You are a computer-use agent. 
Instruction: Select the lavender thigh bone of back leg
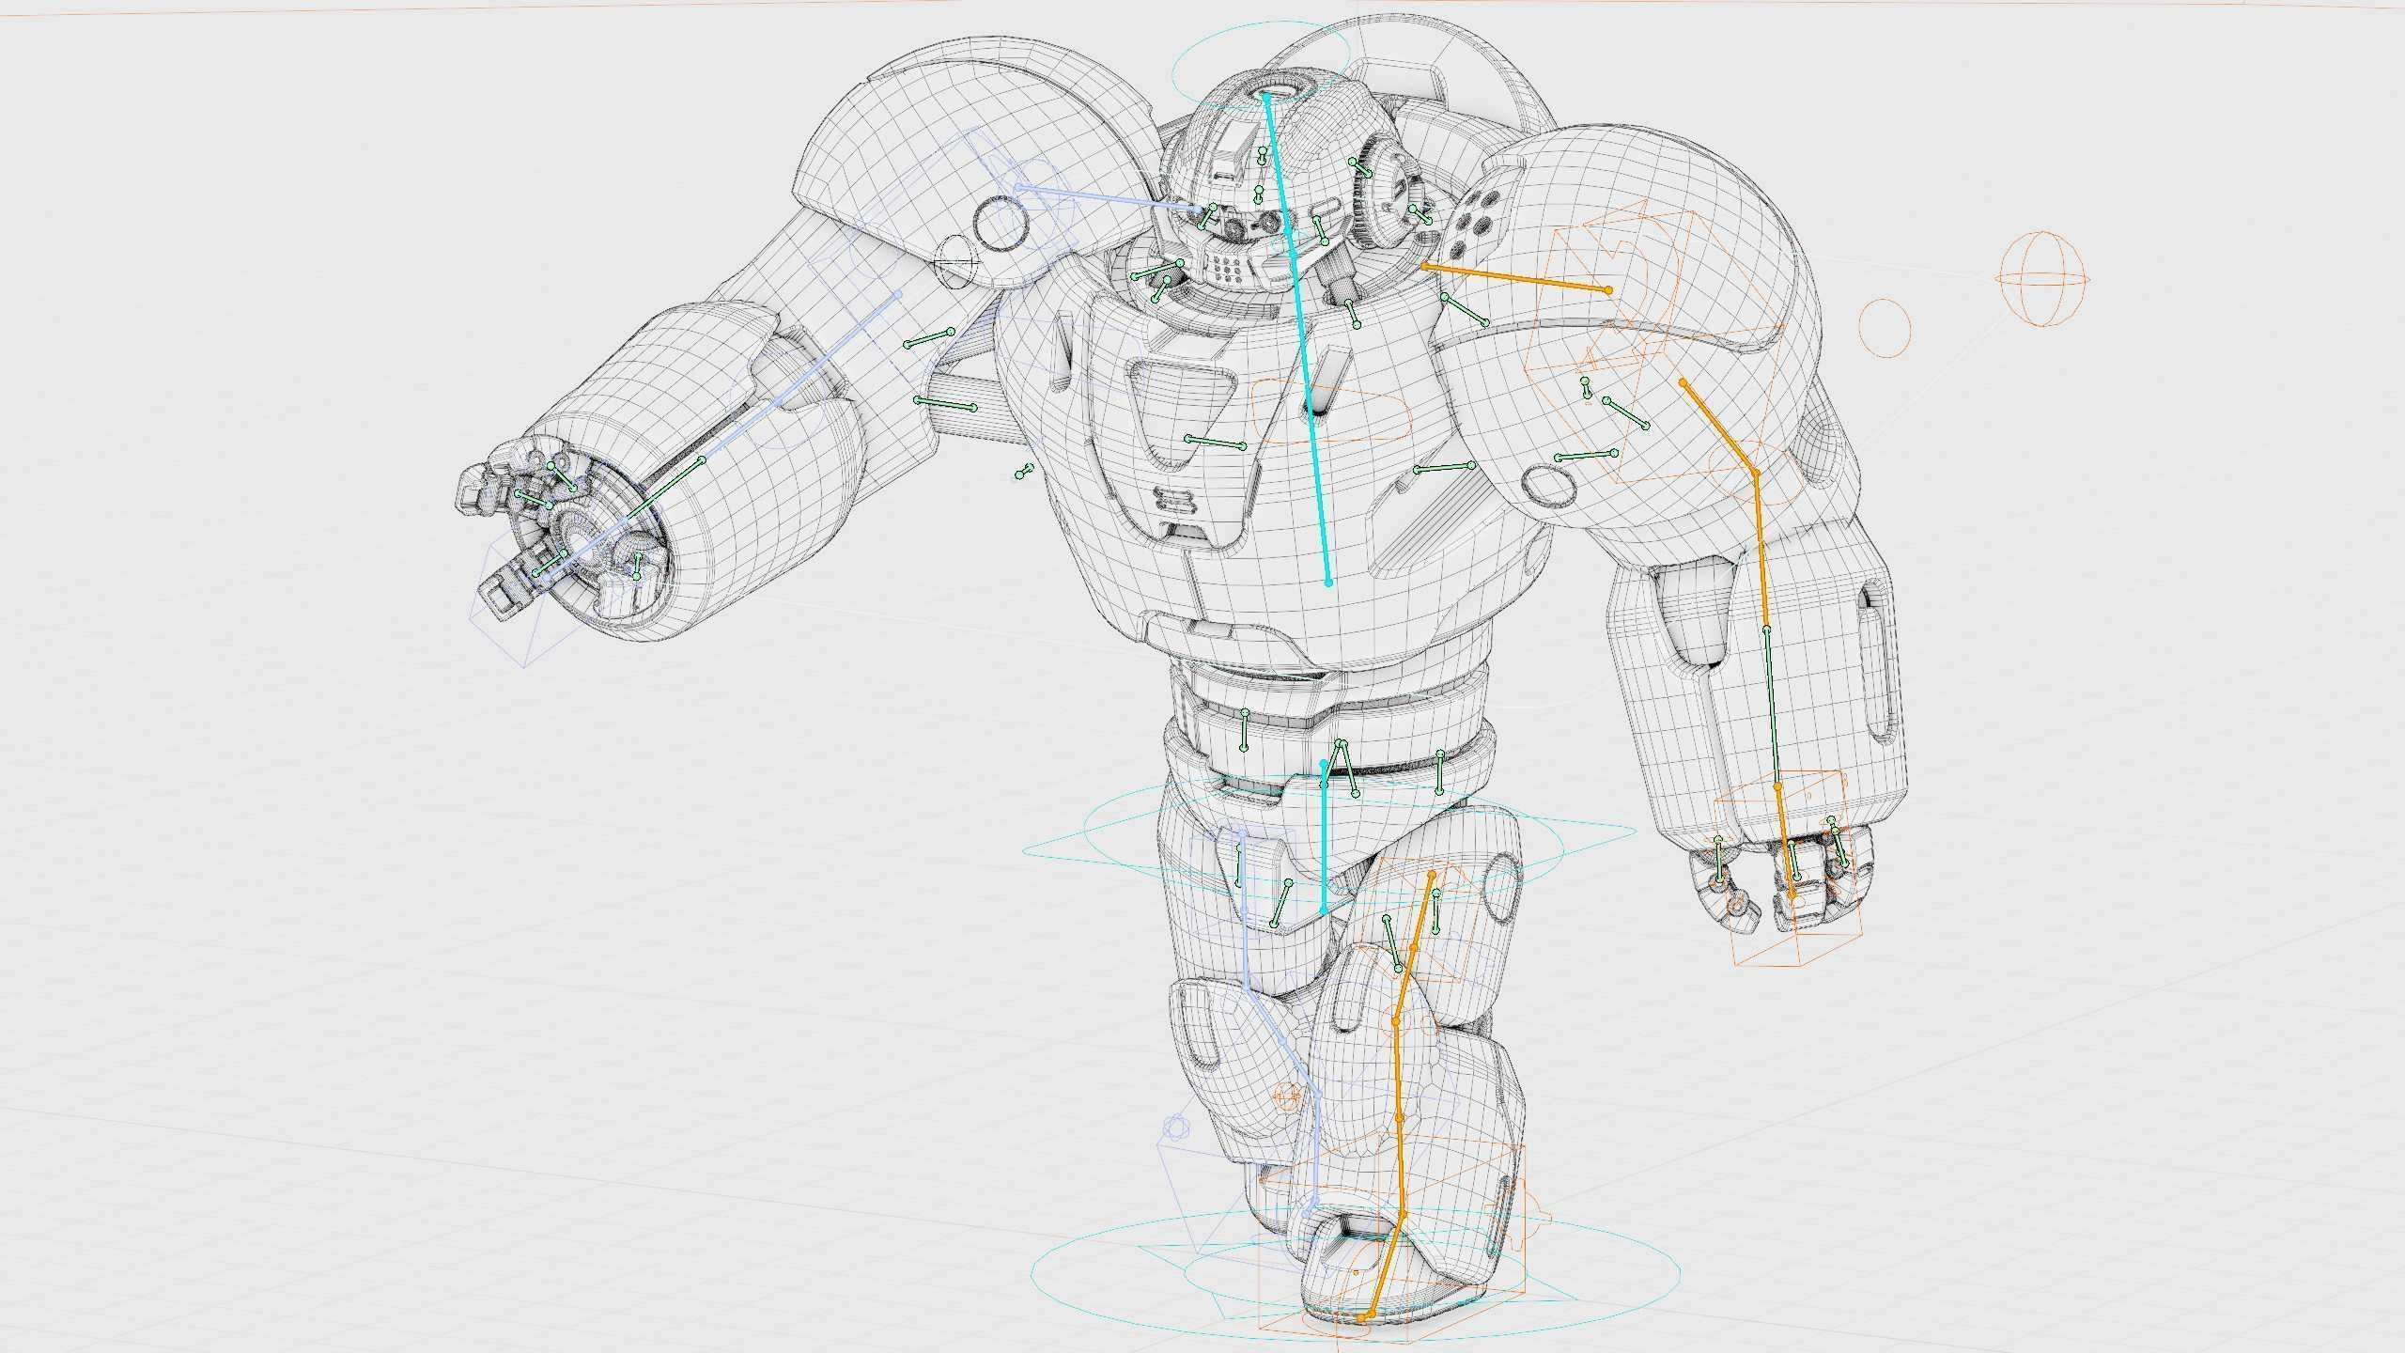point(1244,911)
